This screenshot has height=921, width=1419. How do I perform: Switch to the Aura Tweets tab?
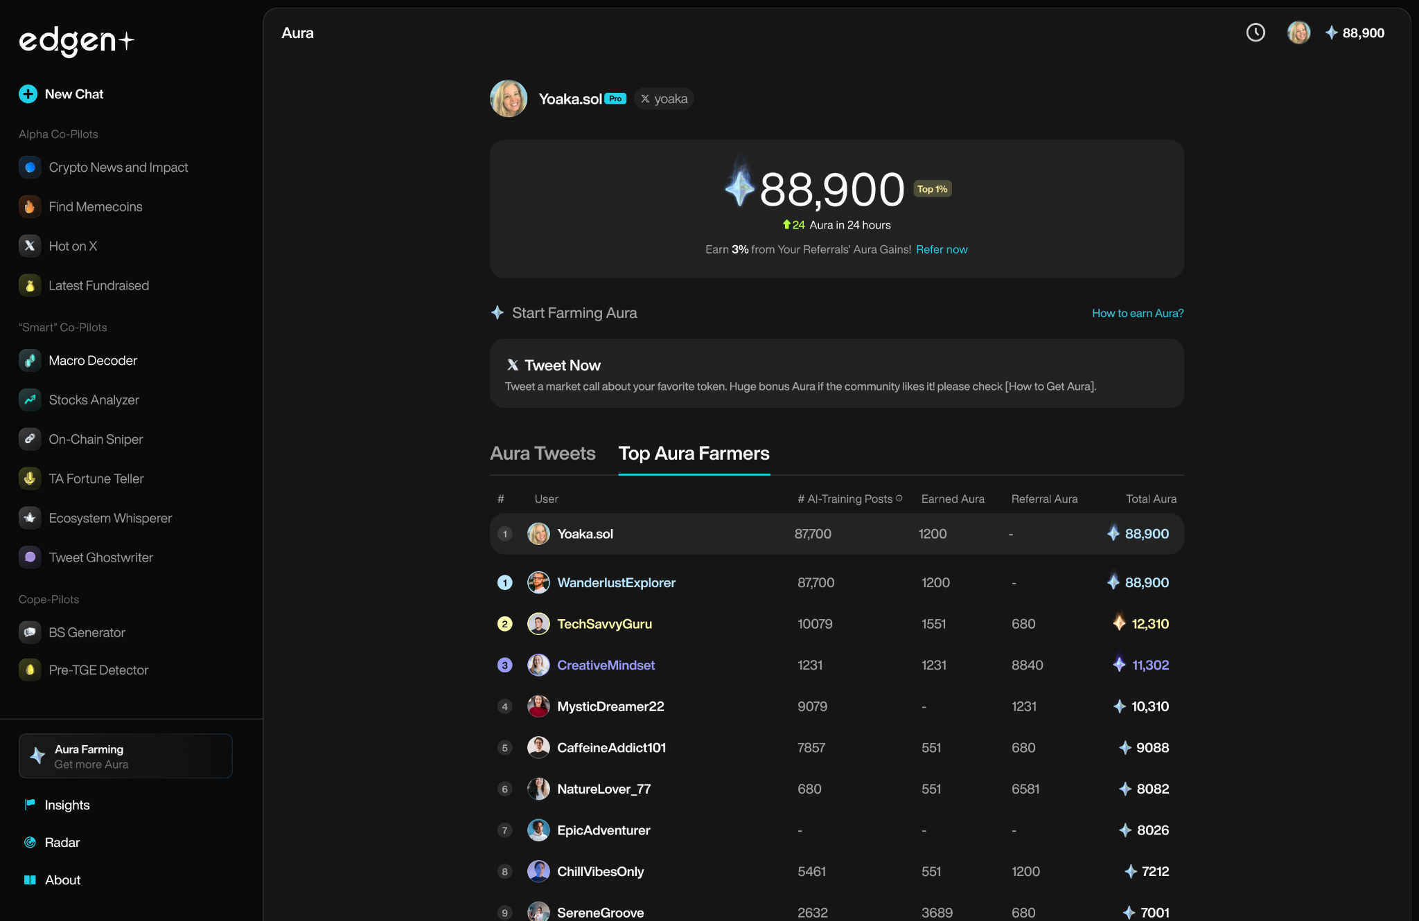pyautogui.click(x=543, y=454)
